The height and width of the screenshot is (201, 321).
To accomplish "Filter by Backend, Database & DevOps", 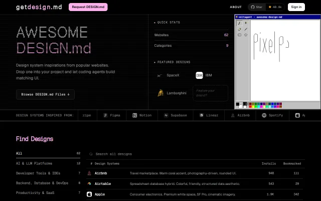I will pos(48,183).
